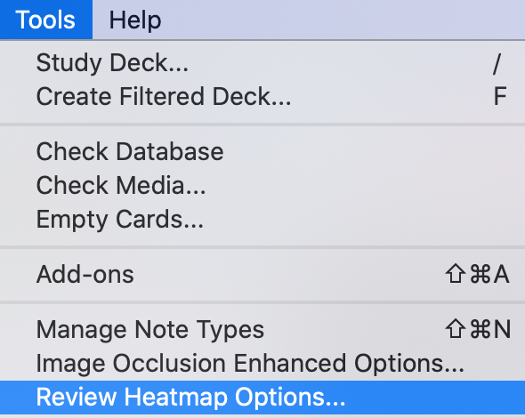525x418 pixels.
Task: Click the word Filtered in Create Filtered Deck
Action: tap(162, 96)
